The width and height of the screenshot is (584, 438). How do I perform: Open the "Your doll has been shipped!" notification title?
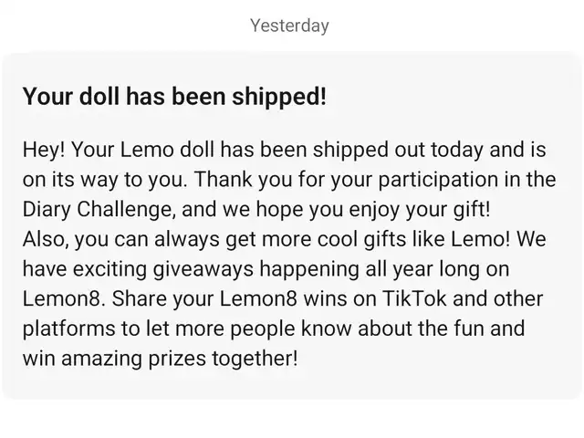pyautogui.click(x=174, y=97)
